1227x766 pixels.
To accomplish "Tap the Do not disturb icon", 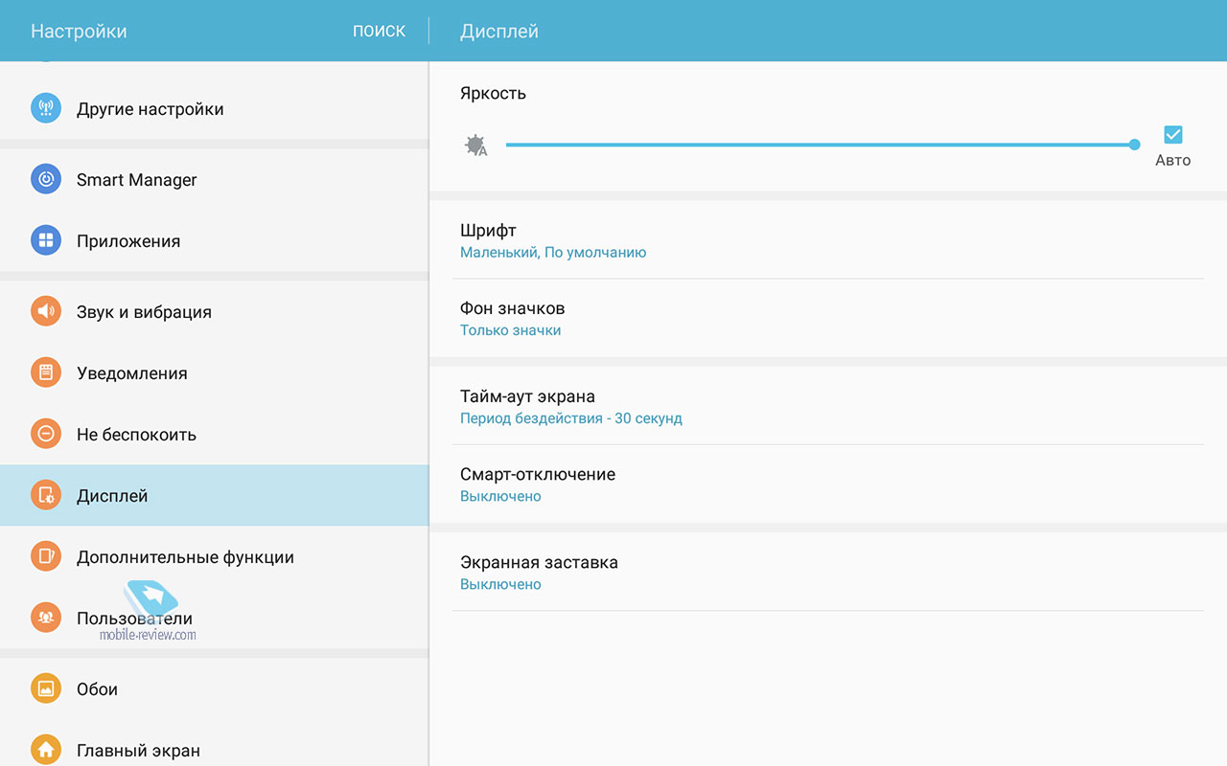I will [x=45, y=435].
